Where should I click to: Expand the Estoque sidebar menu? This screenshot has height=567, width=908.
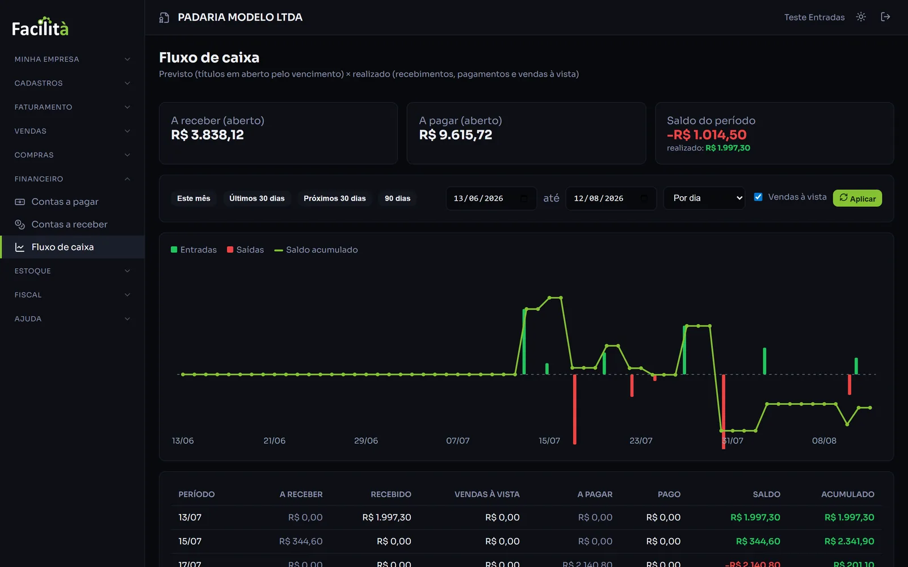pyautogui.click(x=72, y=271)
